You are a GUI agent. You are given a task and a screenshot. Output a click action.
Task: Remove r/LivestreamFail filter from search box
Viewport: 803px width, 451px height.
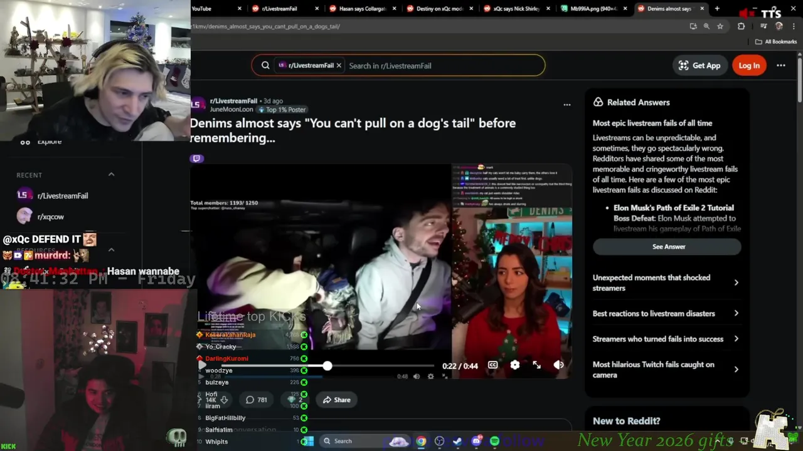[339, 65]
